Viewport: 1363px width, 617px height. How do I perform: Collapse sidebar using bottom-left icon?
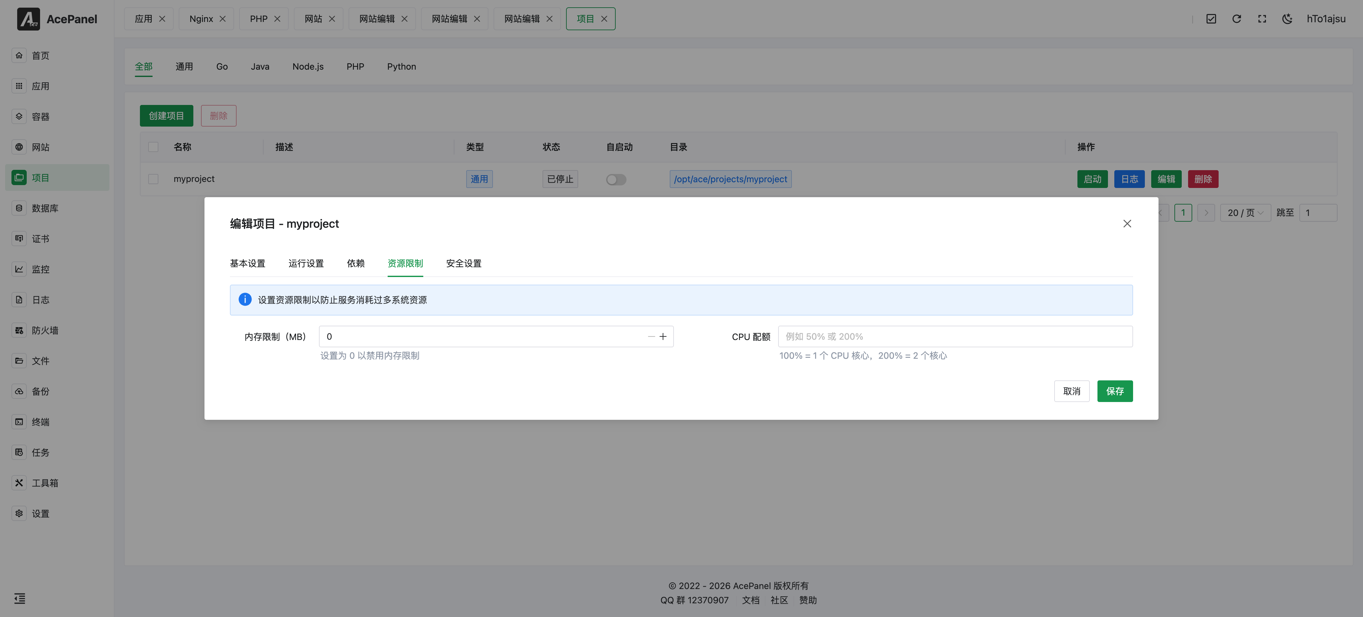pos(20,599)
